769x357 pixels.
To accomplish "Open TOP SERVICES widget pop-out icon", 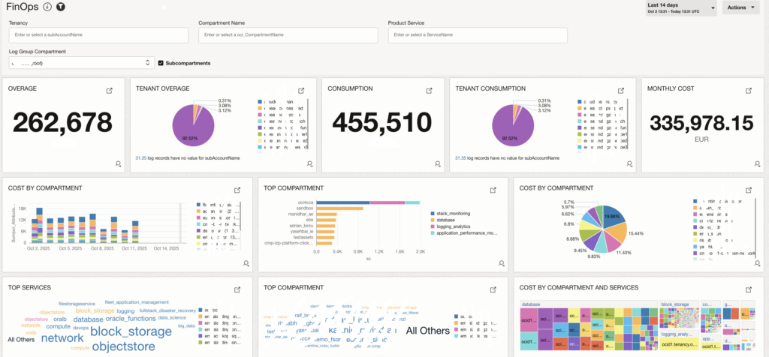I will click(237, 289).
